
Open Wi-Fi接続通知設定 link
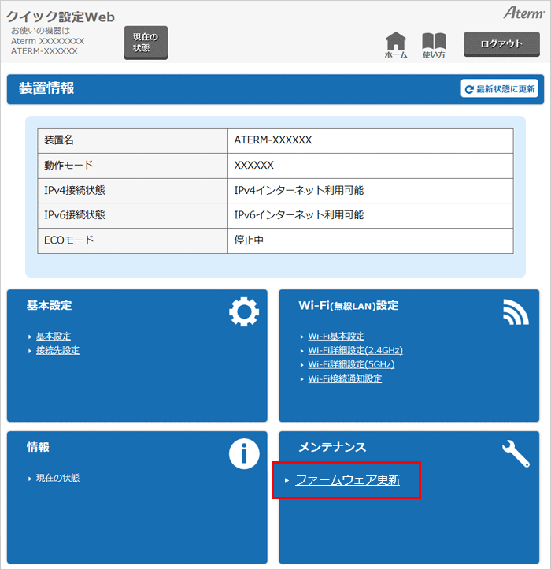coord(345,378)
